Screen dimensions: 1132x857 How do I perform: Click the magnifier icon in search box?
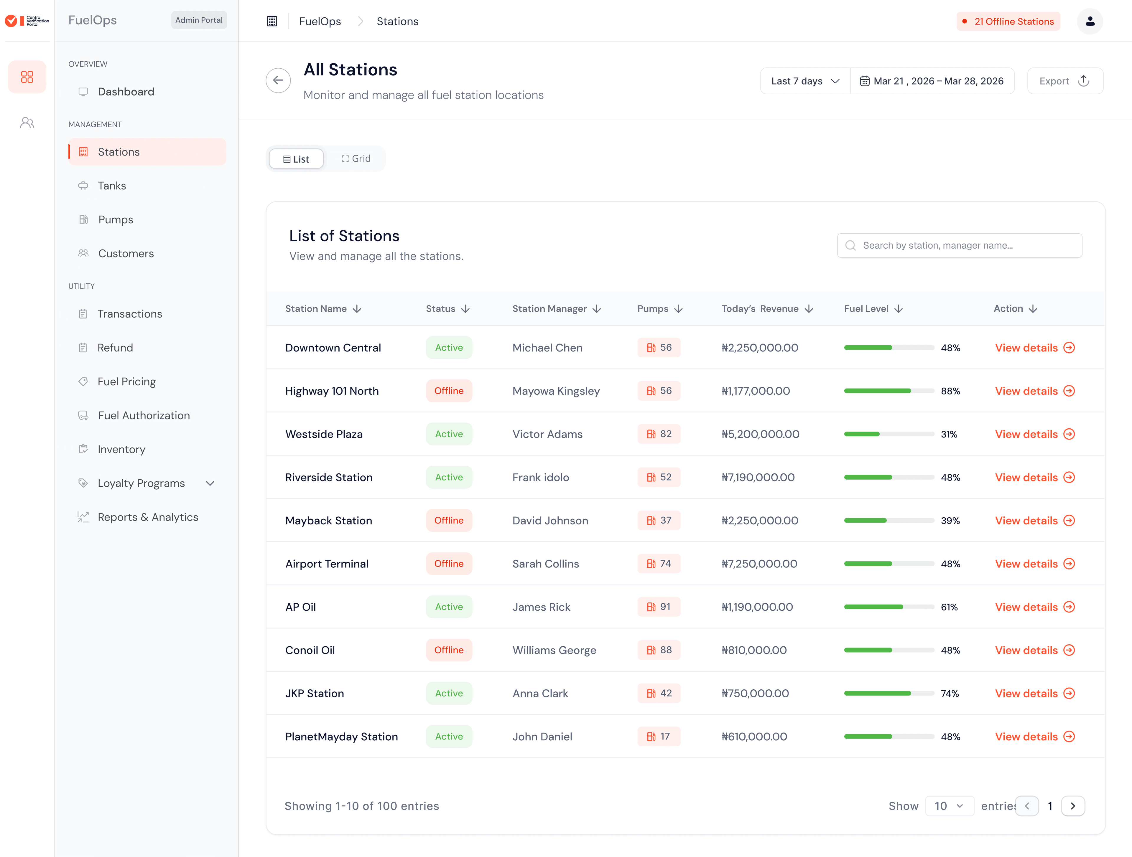(x=850, y=245)
